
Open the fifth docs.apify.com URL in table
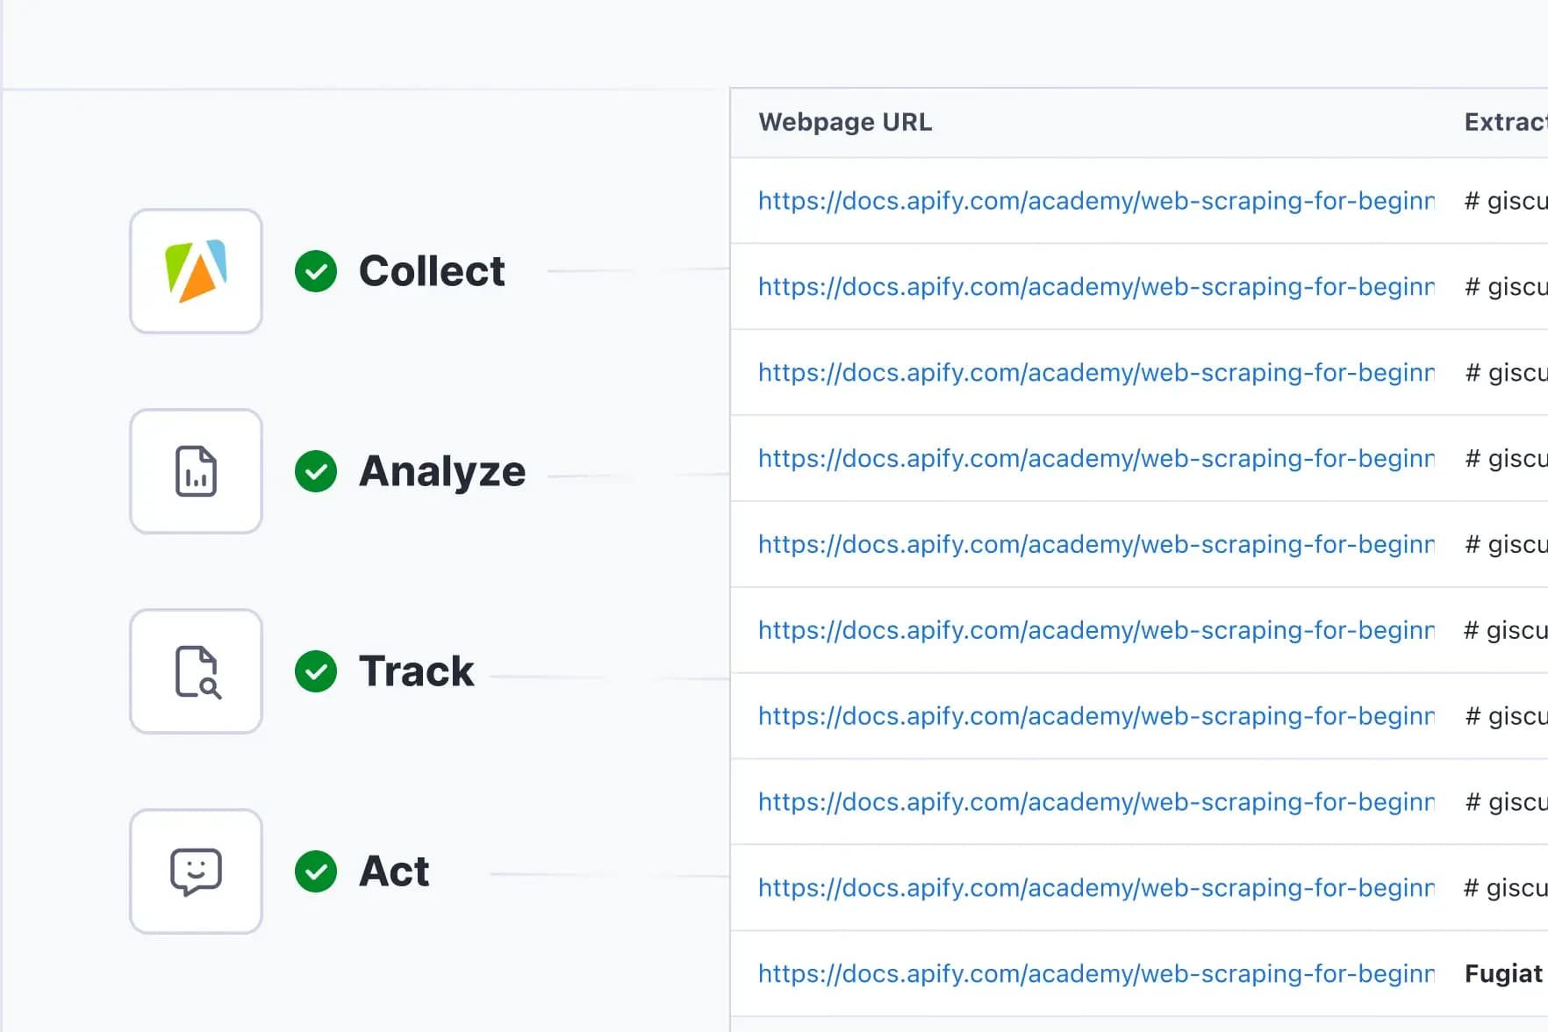(x=1096, y=545)
